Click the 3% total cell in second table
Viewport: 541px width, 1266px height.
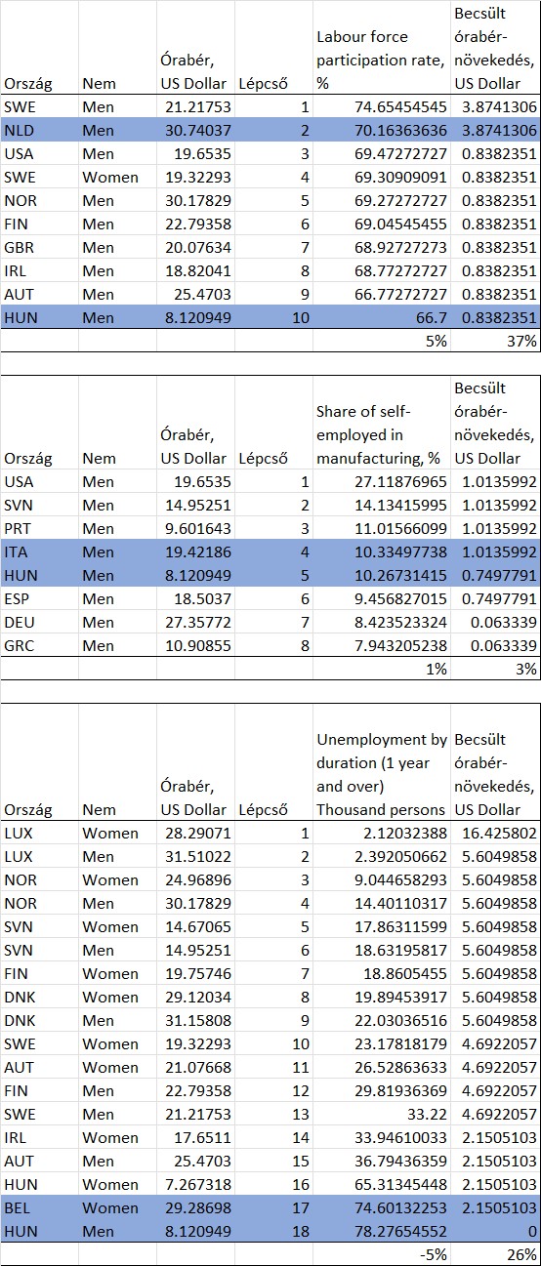(x=495, y=669)
